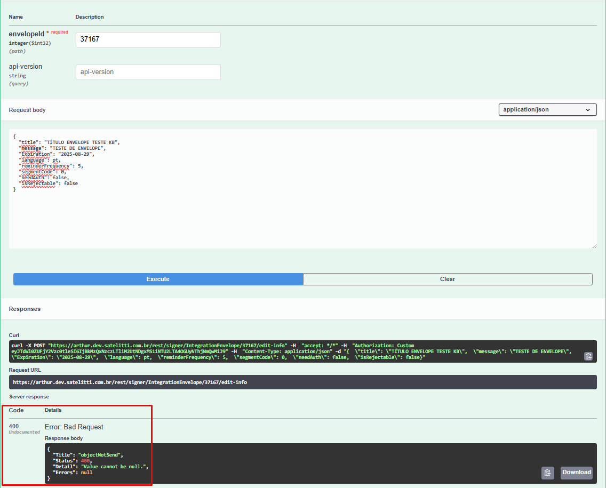Download the server response body
606x488 pixels.
[576, 473]
